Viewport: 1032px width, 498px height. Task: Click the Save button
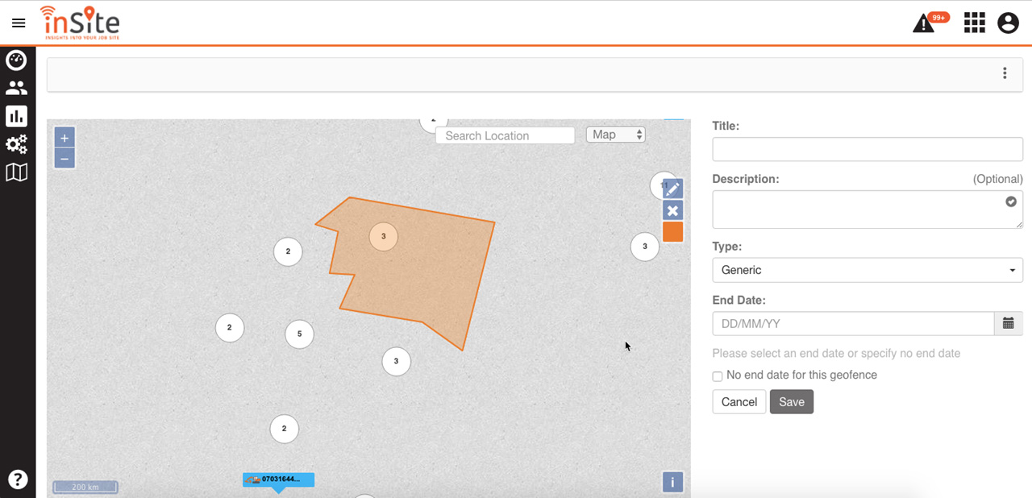pyautogui.click(x=791, y=402)
